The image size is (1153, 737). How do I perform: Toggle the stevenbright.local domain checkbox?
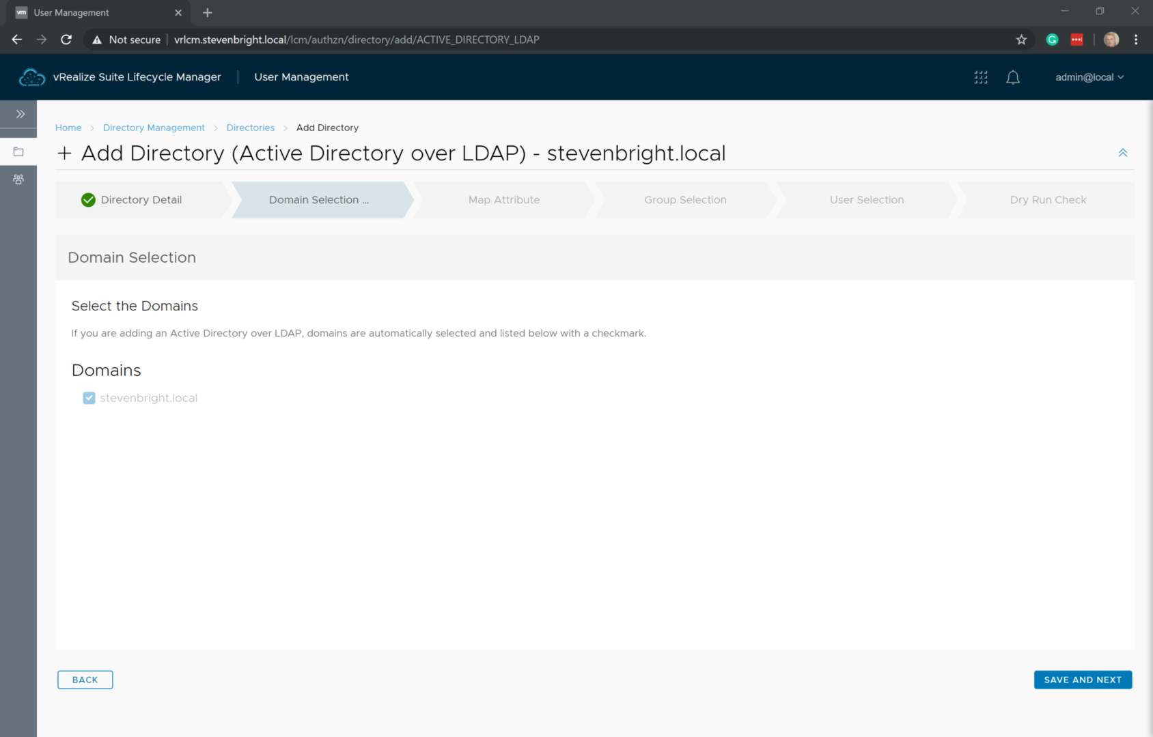[x=89, y=398]
